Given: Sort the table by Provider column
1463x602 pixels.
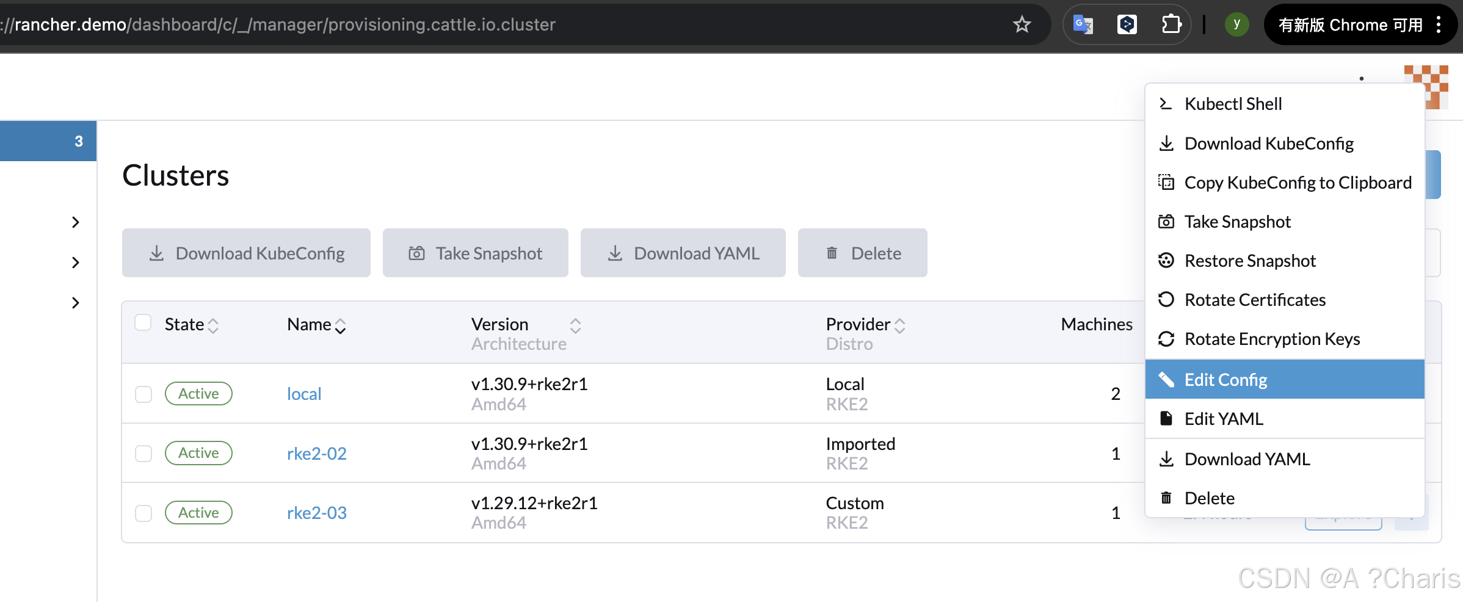Looking at the screenshot, I should tap(865, 325).
